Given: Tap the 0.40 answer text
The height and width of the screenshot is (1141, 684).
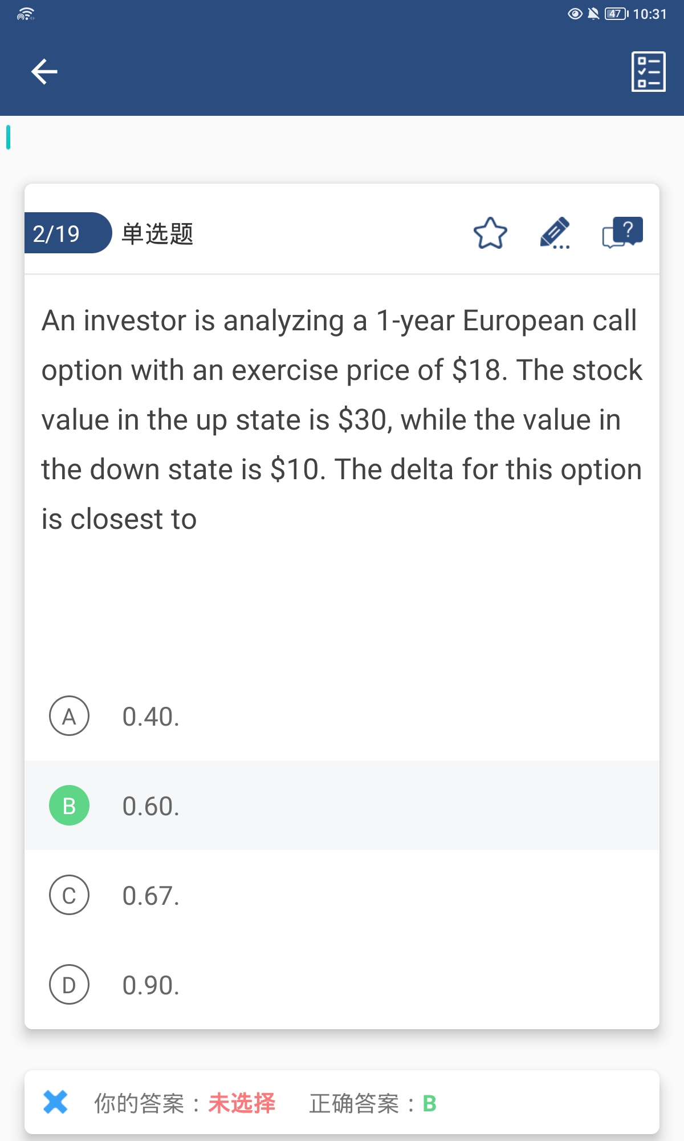Looking at the screenshot, I should pos(151,717).
